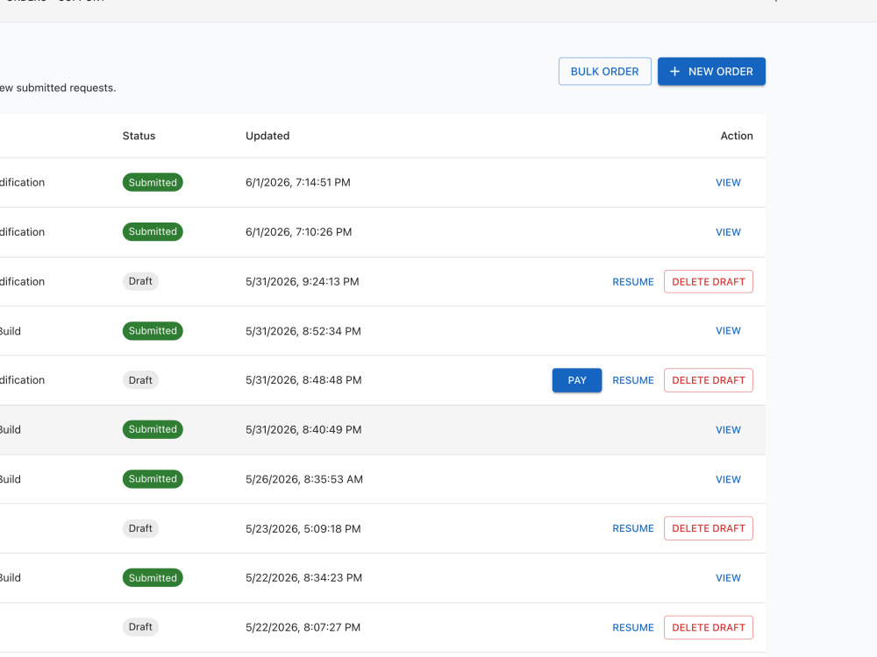
Task: Select timestamp 5/31/2026, 8:52:34 PM
Action: 303,331
